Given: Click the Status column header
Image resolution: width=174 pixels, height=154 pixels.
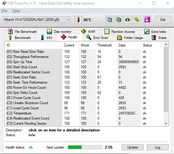Looking at the screenshot, I should point(151,45).
